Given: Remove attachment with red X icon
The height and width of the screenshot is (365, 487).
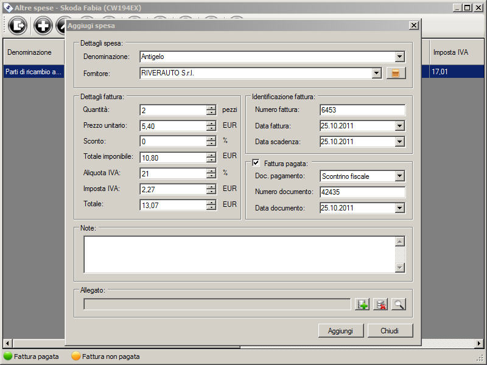Looking at the screenshot, I should click(380, 305).
